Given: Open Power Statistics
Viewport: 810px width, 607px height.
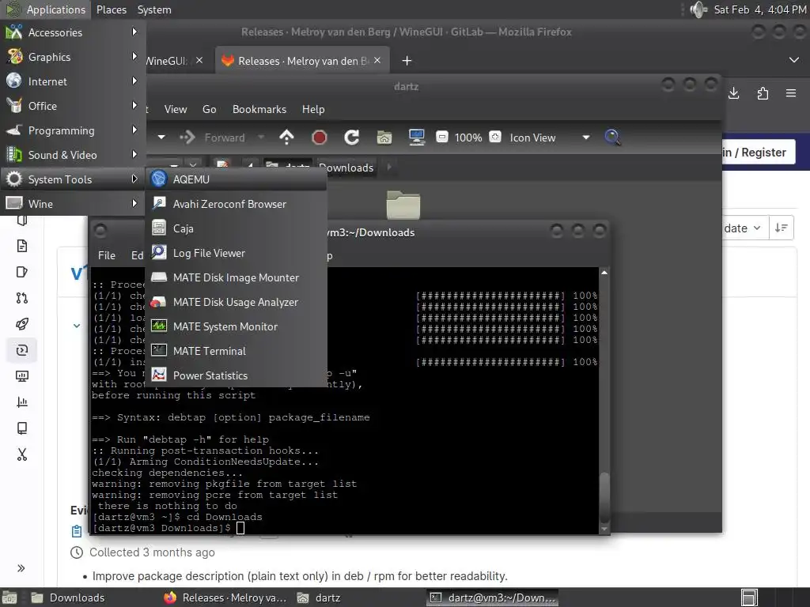Looking at the screenshot, I should (236, 375).
